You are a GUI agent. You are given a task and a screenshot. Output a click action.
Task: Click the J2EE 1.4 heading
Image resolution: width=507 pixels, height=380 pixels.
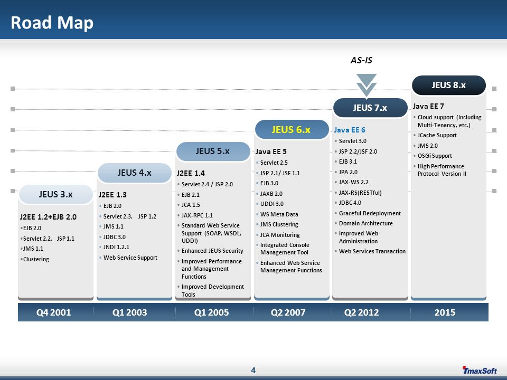191,173
